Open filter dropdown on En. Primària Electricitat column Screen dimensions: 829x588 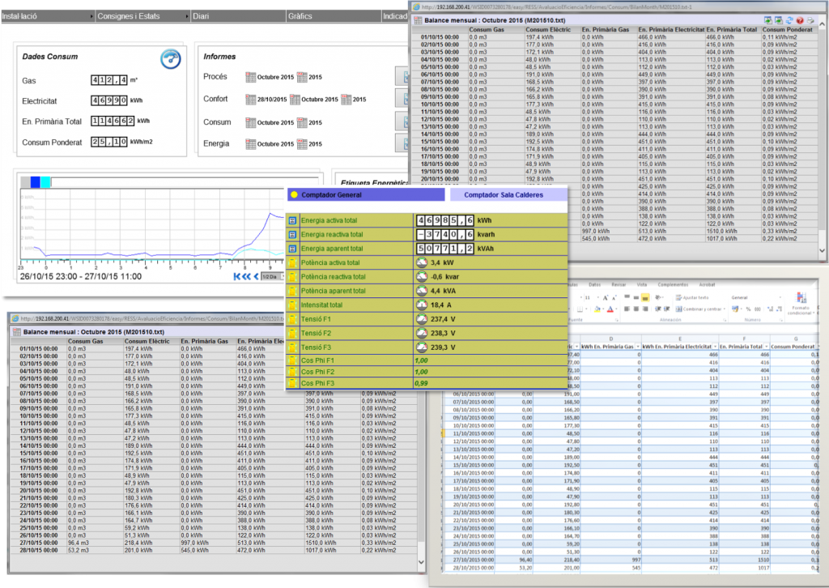coord(716,347)
